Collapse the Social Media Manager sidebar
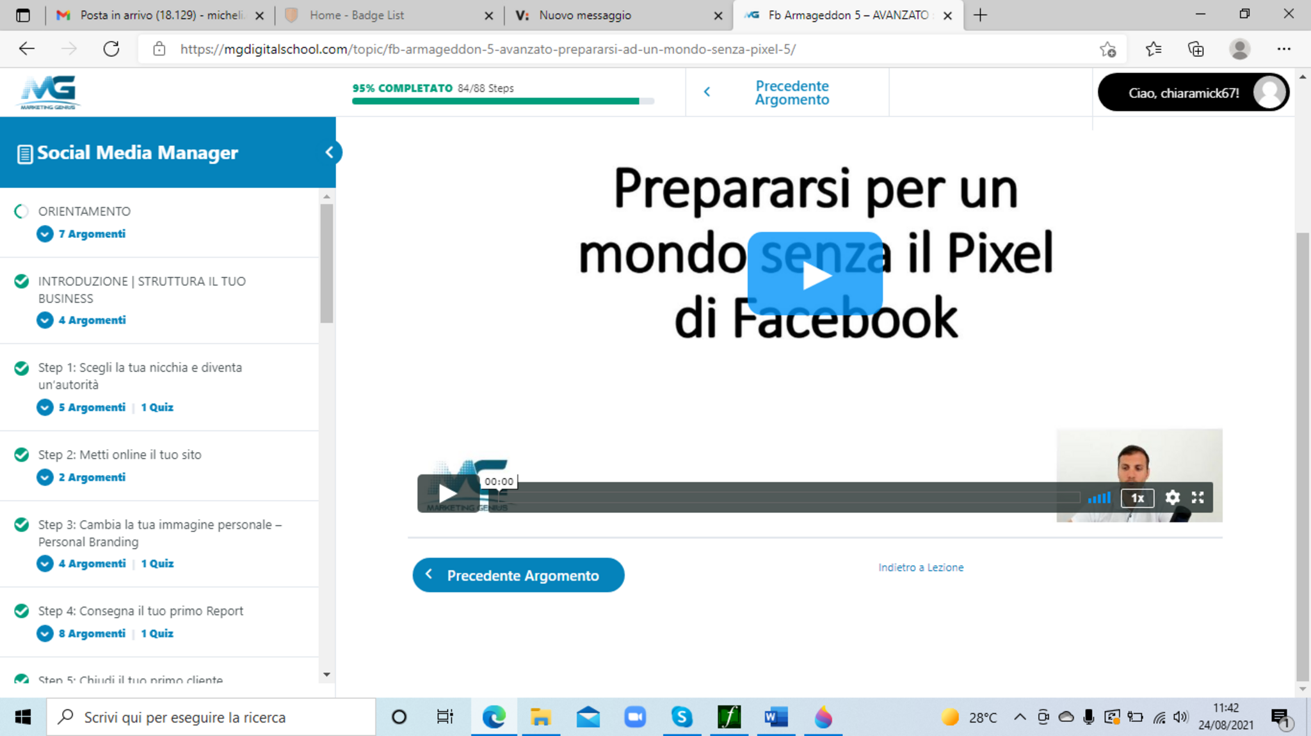 pos(330,152)
